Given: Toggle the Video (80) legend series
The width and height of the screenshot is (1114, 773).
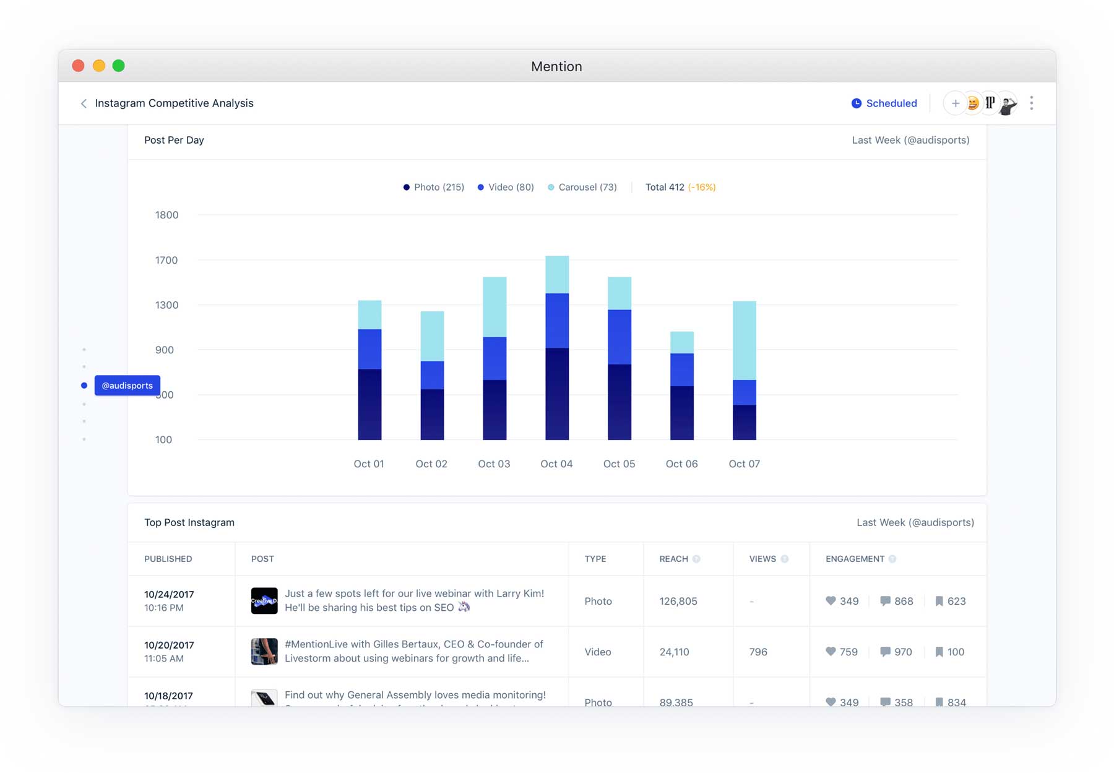Looking at the screenshot, I should [506, 187].
